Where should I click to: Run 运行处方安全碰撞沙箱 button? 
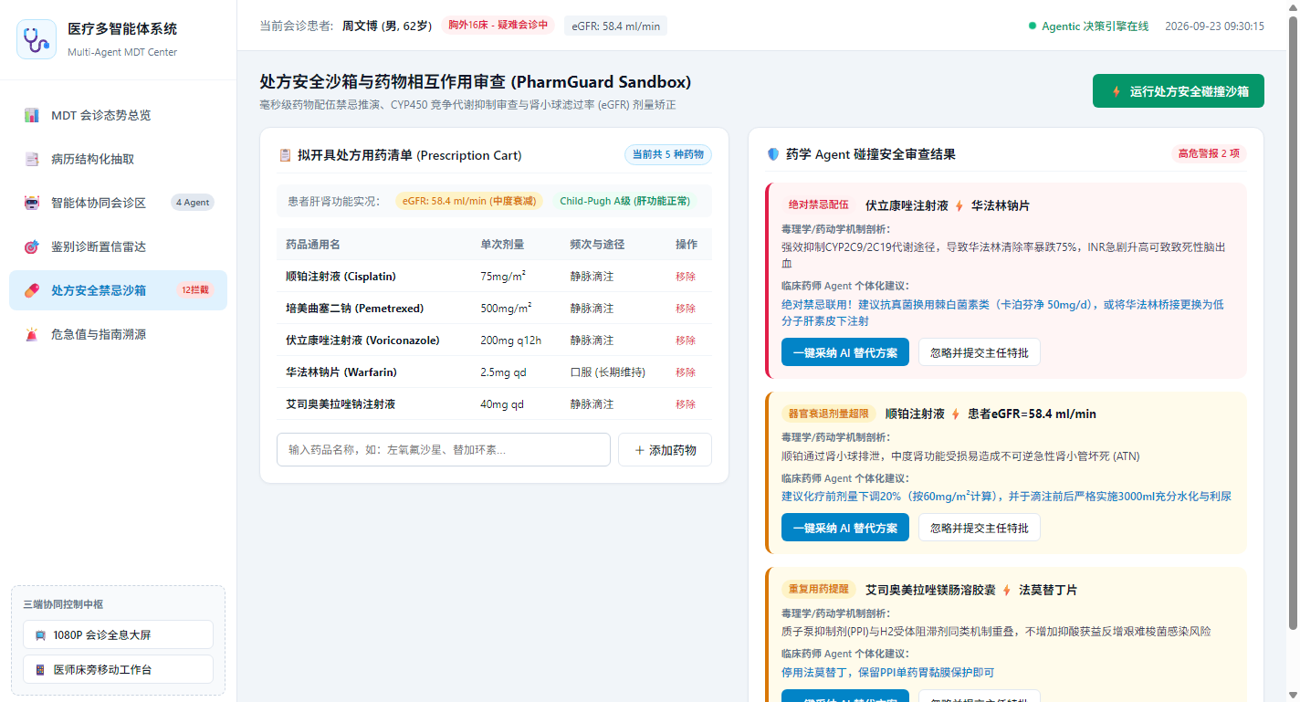[1178, 91]
